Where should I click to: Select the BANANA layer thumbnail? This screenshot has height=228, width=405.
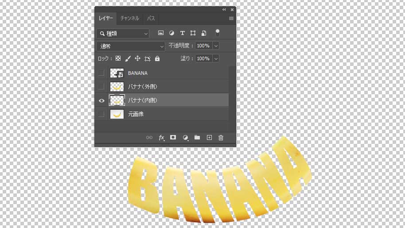[117, 73]
